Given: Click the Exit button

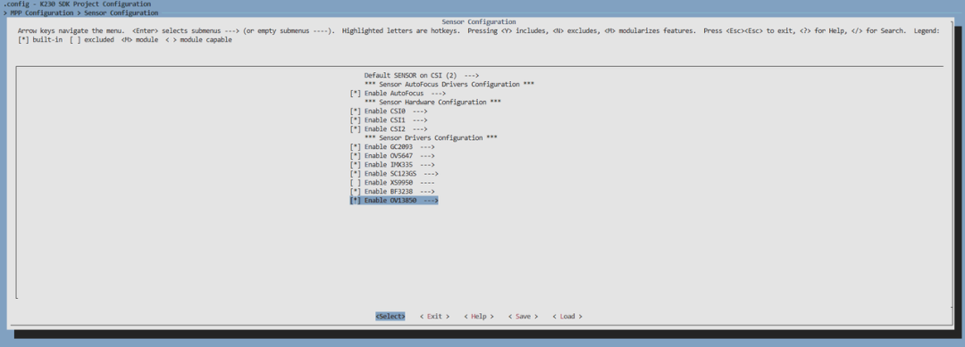Looking at the screenshot, I should coord(434,317).
